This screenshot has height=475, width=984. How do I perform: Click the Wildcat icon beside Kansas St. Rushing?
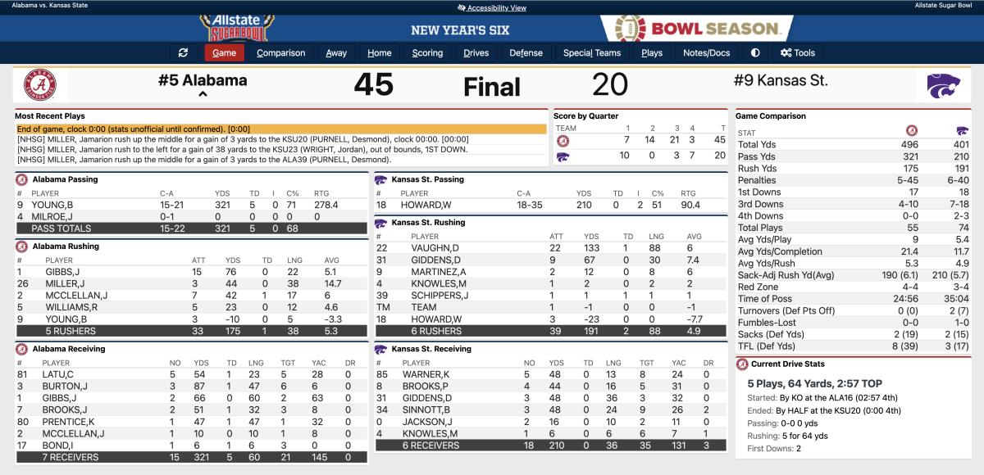(x=380, y=222)
